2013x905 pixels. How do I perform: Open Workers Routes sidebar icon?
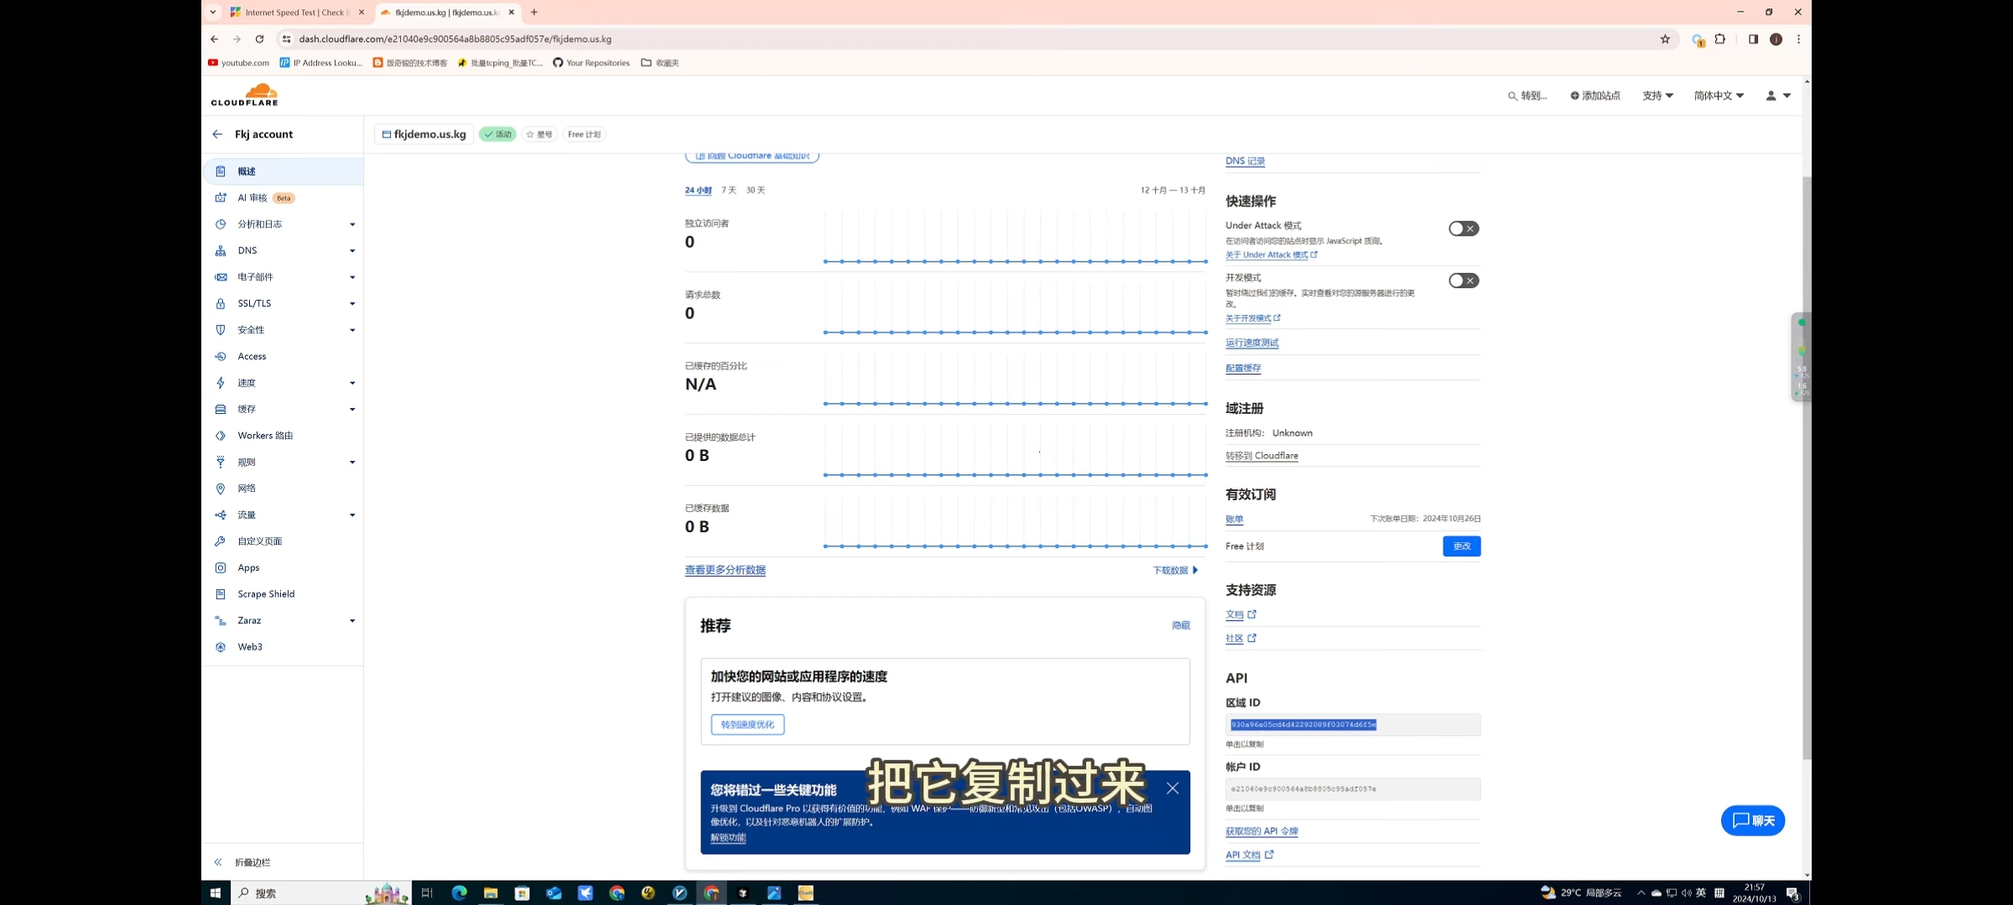pos(221,436)
